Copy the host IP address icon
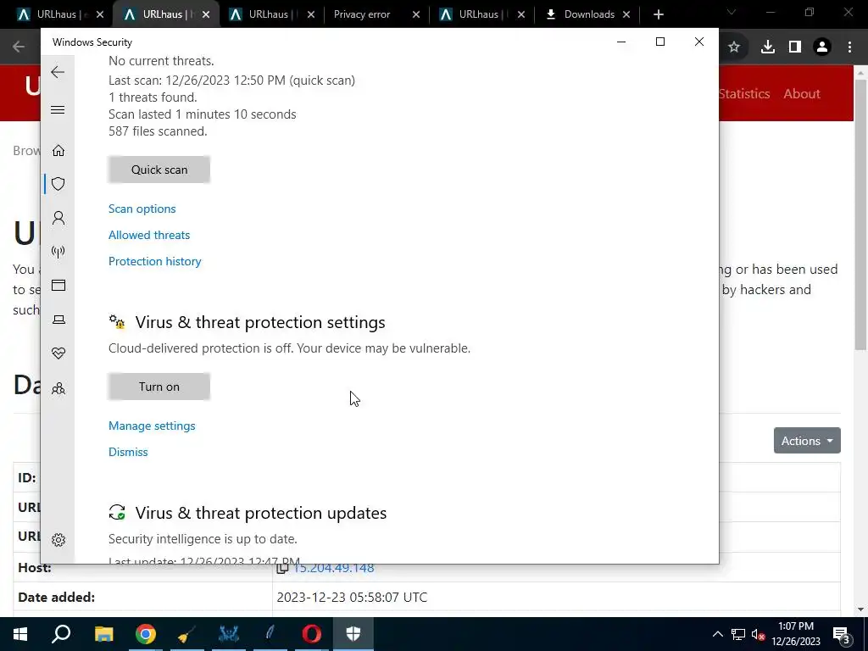The width and height of the screenshot is (868, 651). pyautogui.click(x=282, y=568)
